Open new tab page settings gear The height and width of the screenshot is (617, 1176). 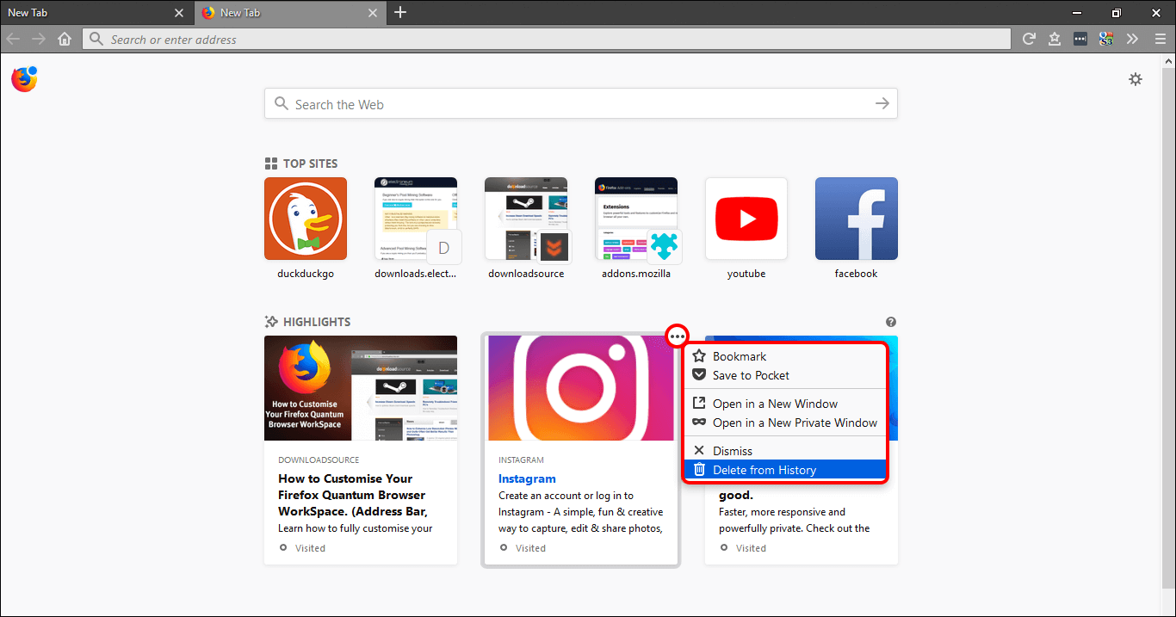(x=1136, y=79)
